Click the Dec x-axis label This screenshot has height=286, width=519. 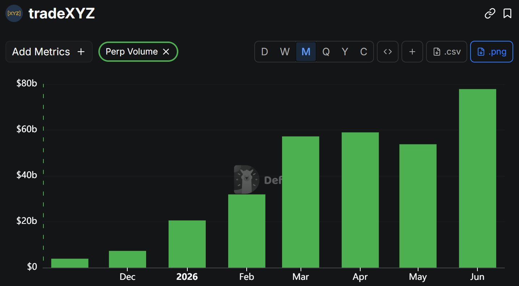(127, 277)
